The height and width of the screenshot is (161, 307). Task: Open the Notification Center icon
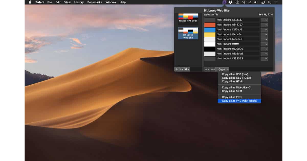(277, 2)
